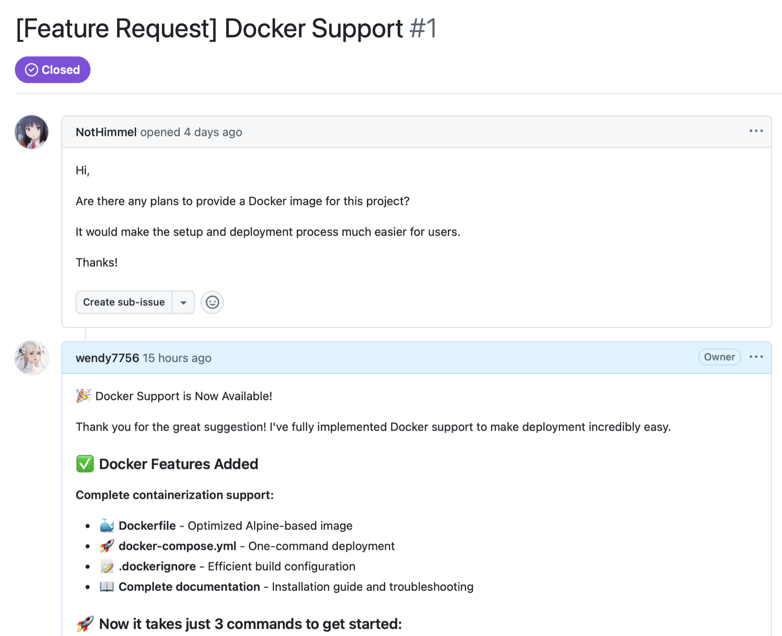Click the Owner badge
Screen dimensions: 782x636
tap(719, 357)
